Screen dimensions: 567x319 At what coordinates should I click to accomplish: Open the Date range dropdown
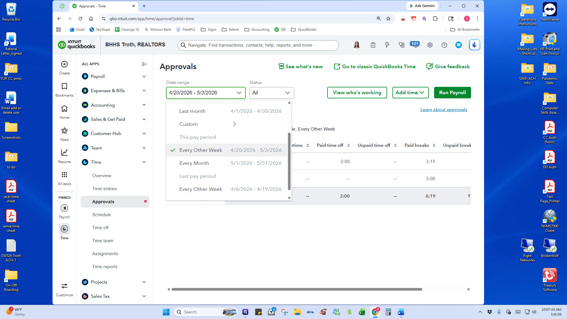pyautogui.click(x=206, y=93)
